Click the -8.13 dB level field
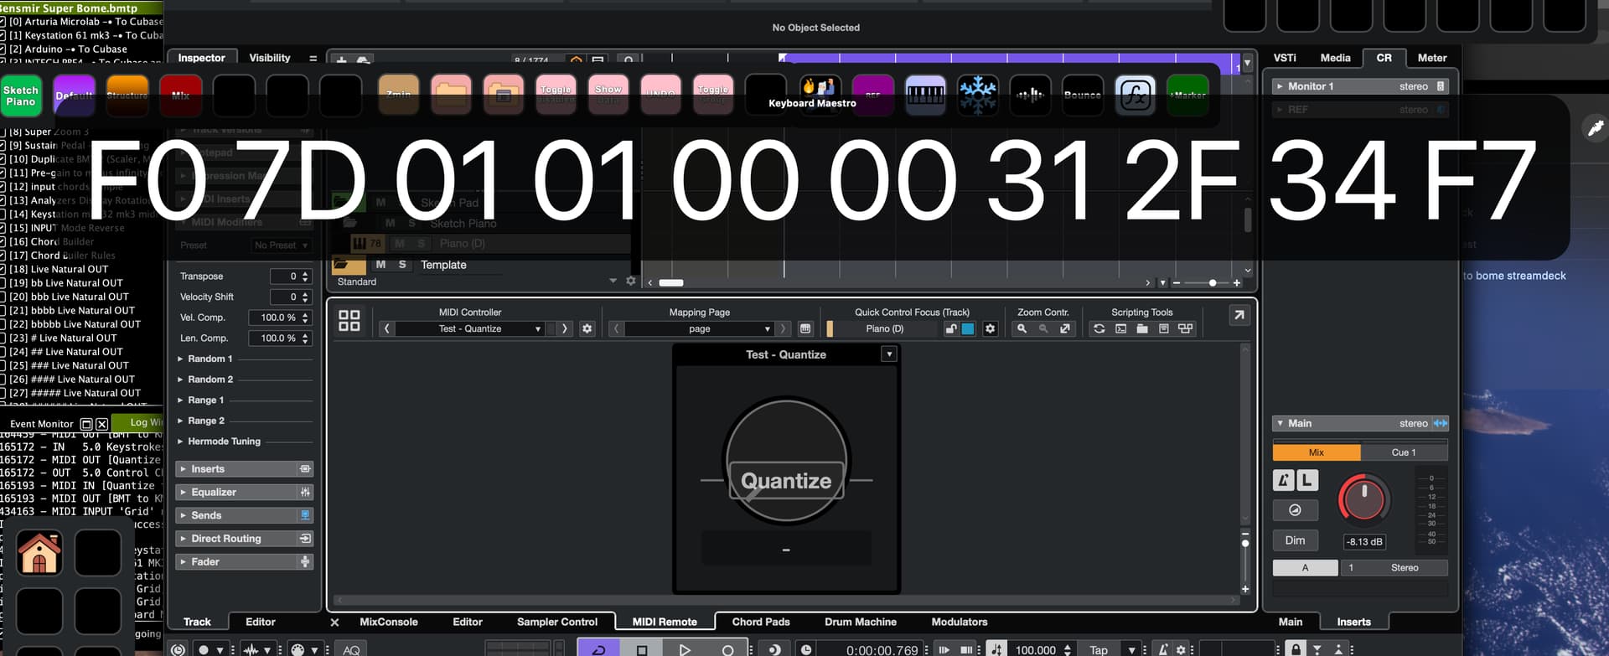This screenshot has height=656, width=1609. (1363, 541)
